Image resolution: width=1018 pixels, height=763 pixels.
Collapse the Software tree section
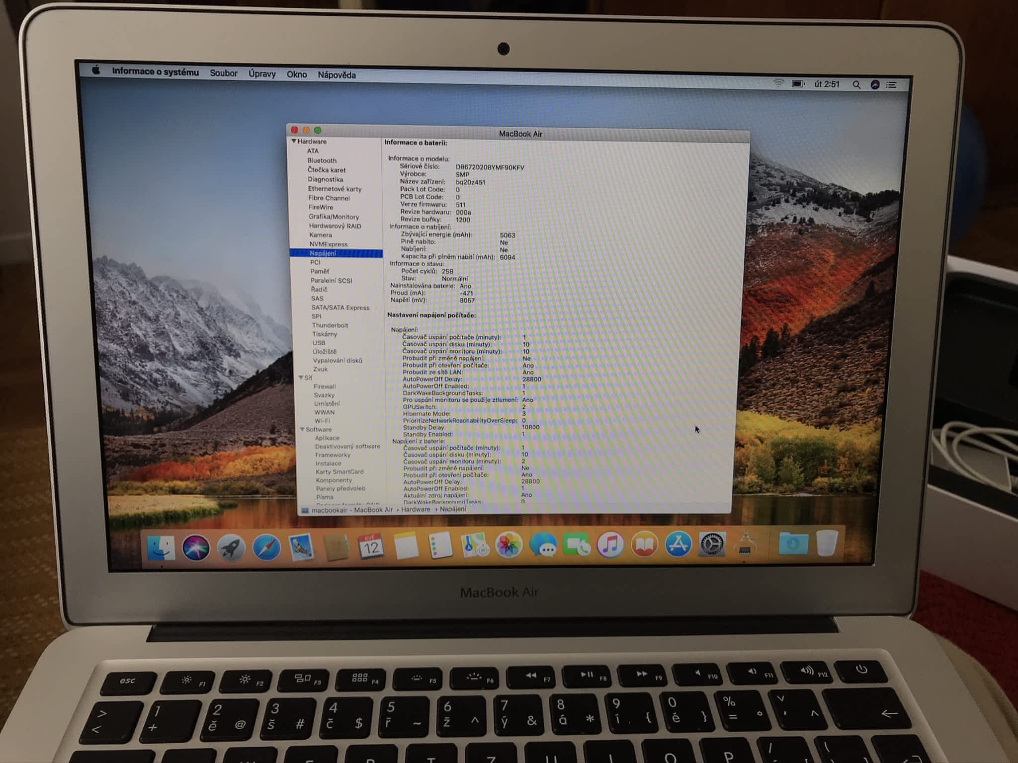[302, 430]
